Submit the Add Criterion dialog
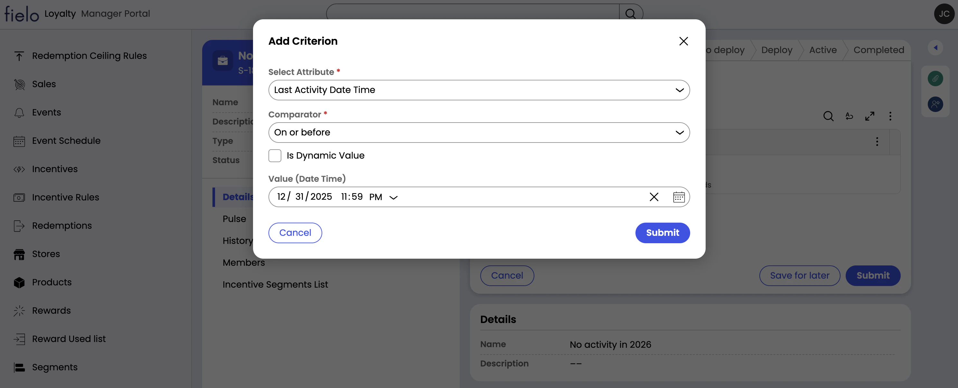The image size is (958, 388). coord(662,233)
